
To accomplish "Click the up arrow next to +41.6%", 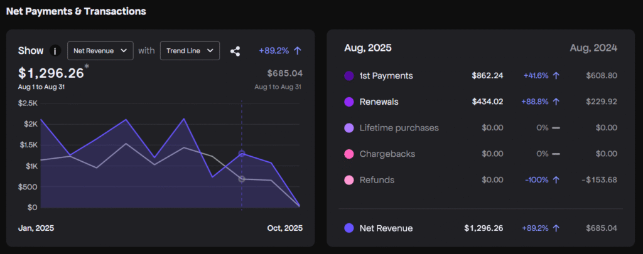I will [x=556, y=76].
